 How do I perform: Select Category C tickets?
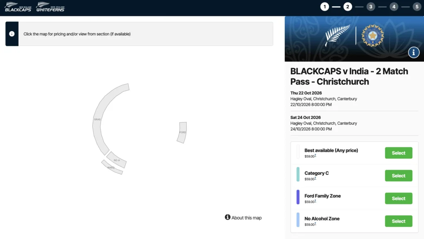[x=399, y=176]
